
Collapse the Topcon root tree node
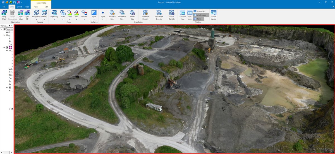click(1, 29)
